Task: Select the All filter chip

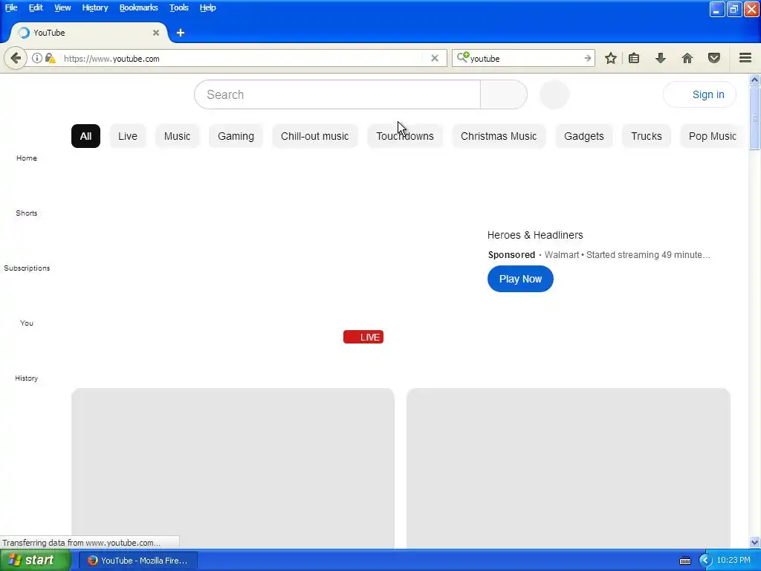Action: tap(85, 136)
